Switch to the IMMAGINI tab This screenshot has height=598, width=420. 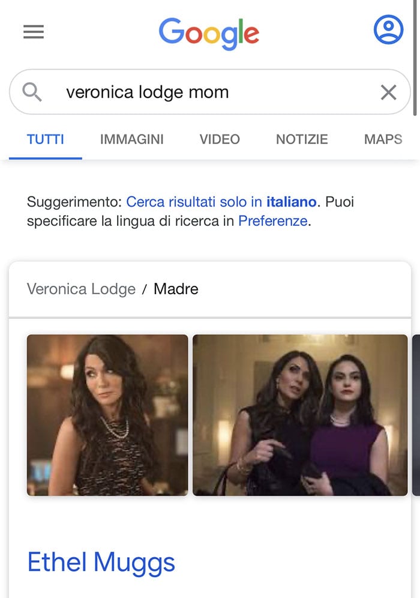132,139
